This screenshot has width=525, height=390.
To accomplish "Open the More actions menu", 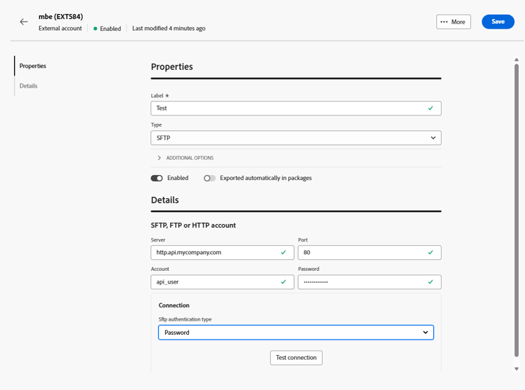I will point(453,22).
